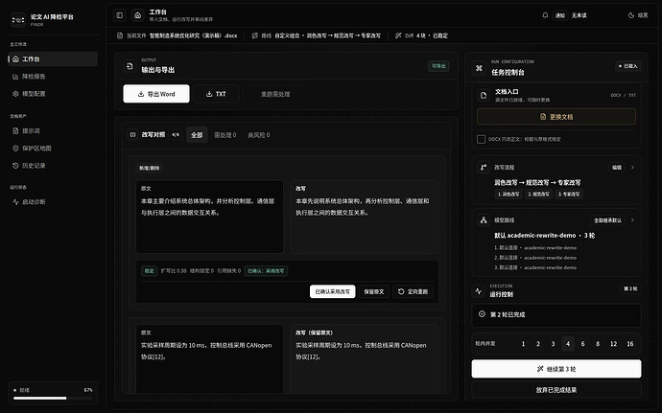Enable DOCX 只改正文 checkbox
The height and width of the screenshot is (413, 662).
(x=481, y=139)
